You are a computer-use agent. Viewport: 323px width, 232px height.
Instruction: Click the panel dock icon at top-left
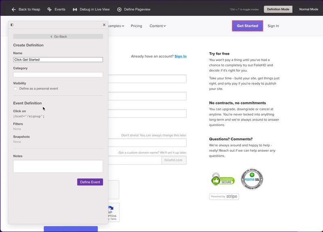point(12,25)
